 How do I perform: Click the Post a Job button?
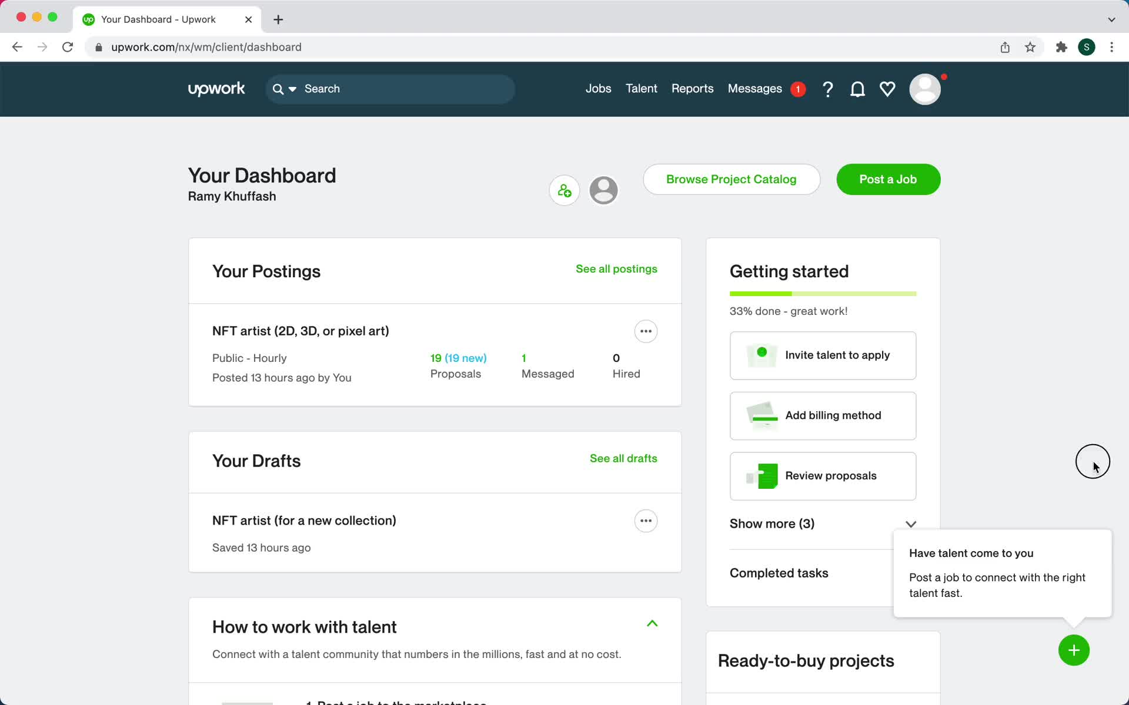click(x=888, y=179)
